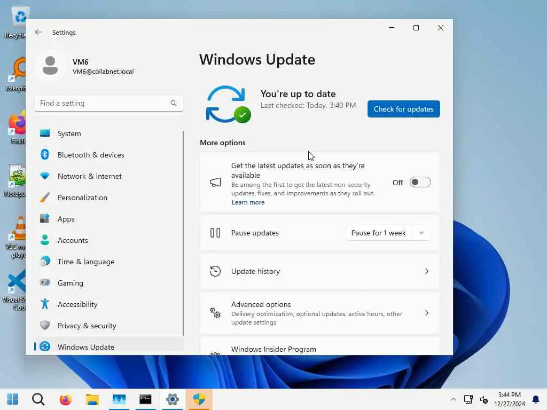The width and height of the screenshot is (547, 410).
Task: Open taskbar Search
Action: [x=38, y=399]
